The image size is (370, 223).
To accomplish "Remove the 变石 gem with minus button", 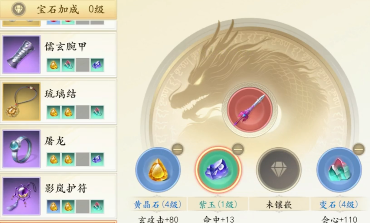I will 359,149.
